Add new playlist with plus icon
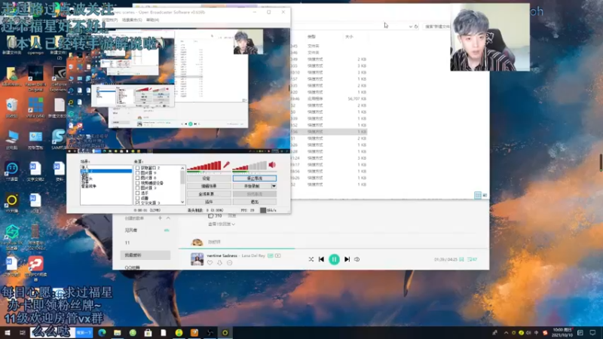Viewport: 603px width, 339px height. 160,218
